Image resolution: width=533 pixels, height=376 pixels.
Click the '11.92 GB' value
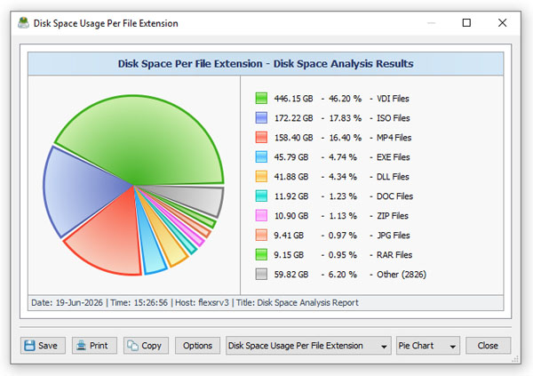291,196
